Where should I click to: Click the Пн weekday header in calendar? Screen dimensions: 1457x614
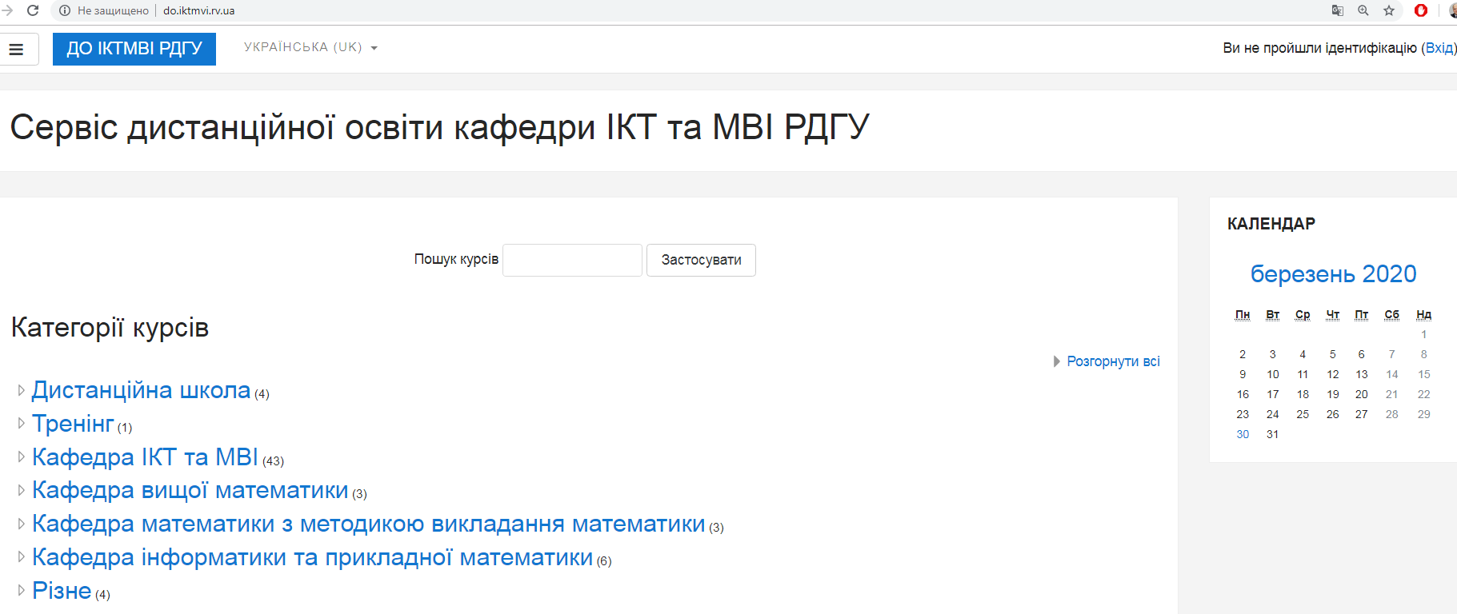pyautogui.click(x=1243, y=315)
